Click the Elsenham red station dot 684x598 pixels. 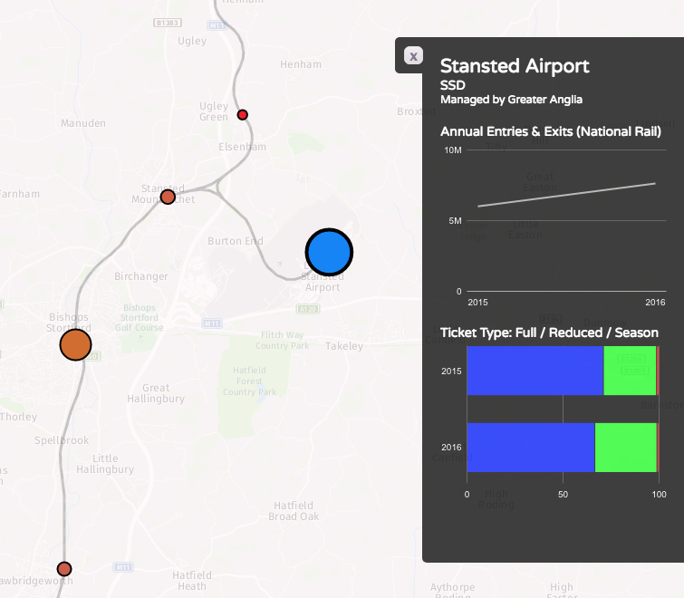pos(243,115)
